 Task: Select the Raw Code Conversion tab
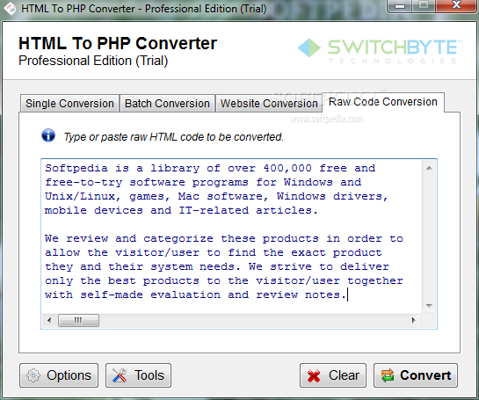point(383,102)
